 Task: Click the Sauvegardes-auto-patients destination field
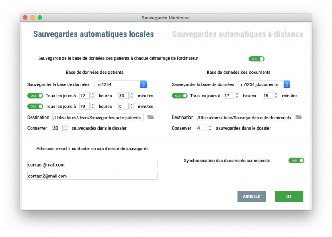(x=98, y=117)
